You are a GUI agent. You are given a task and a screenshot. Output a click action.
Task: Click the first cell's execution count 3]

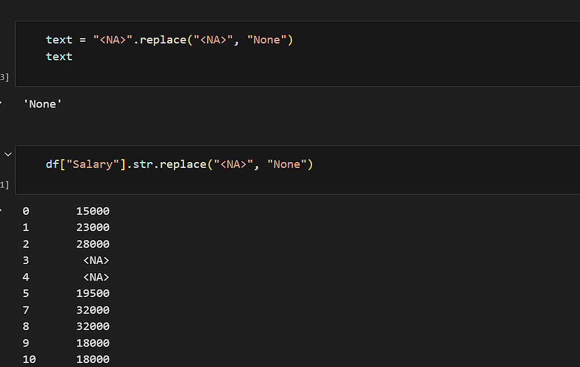pyautogui.click(x=4, y=78)
